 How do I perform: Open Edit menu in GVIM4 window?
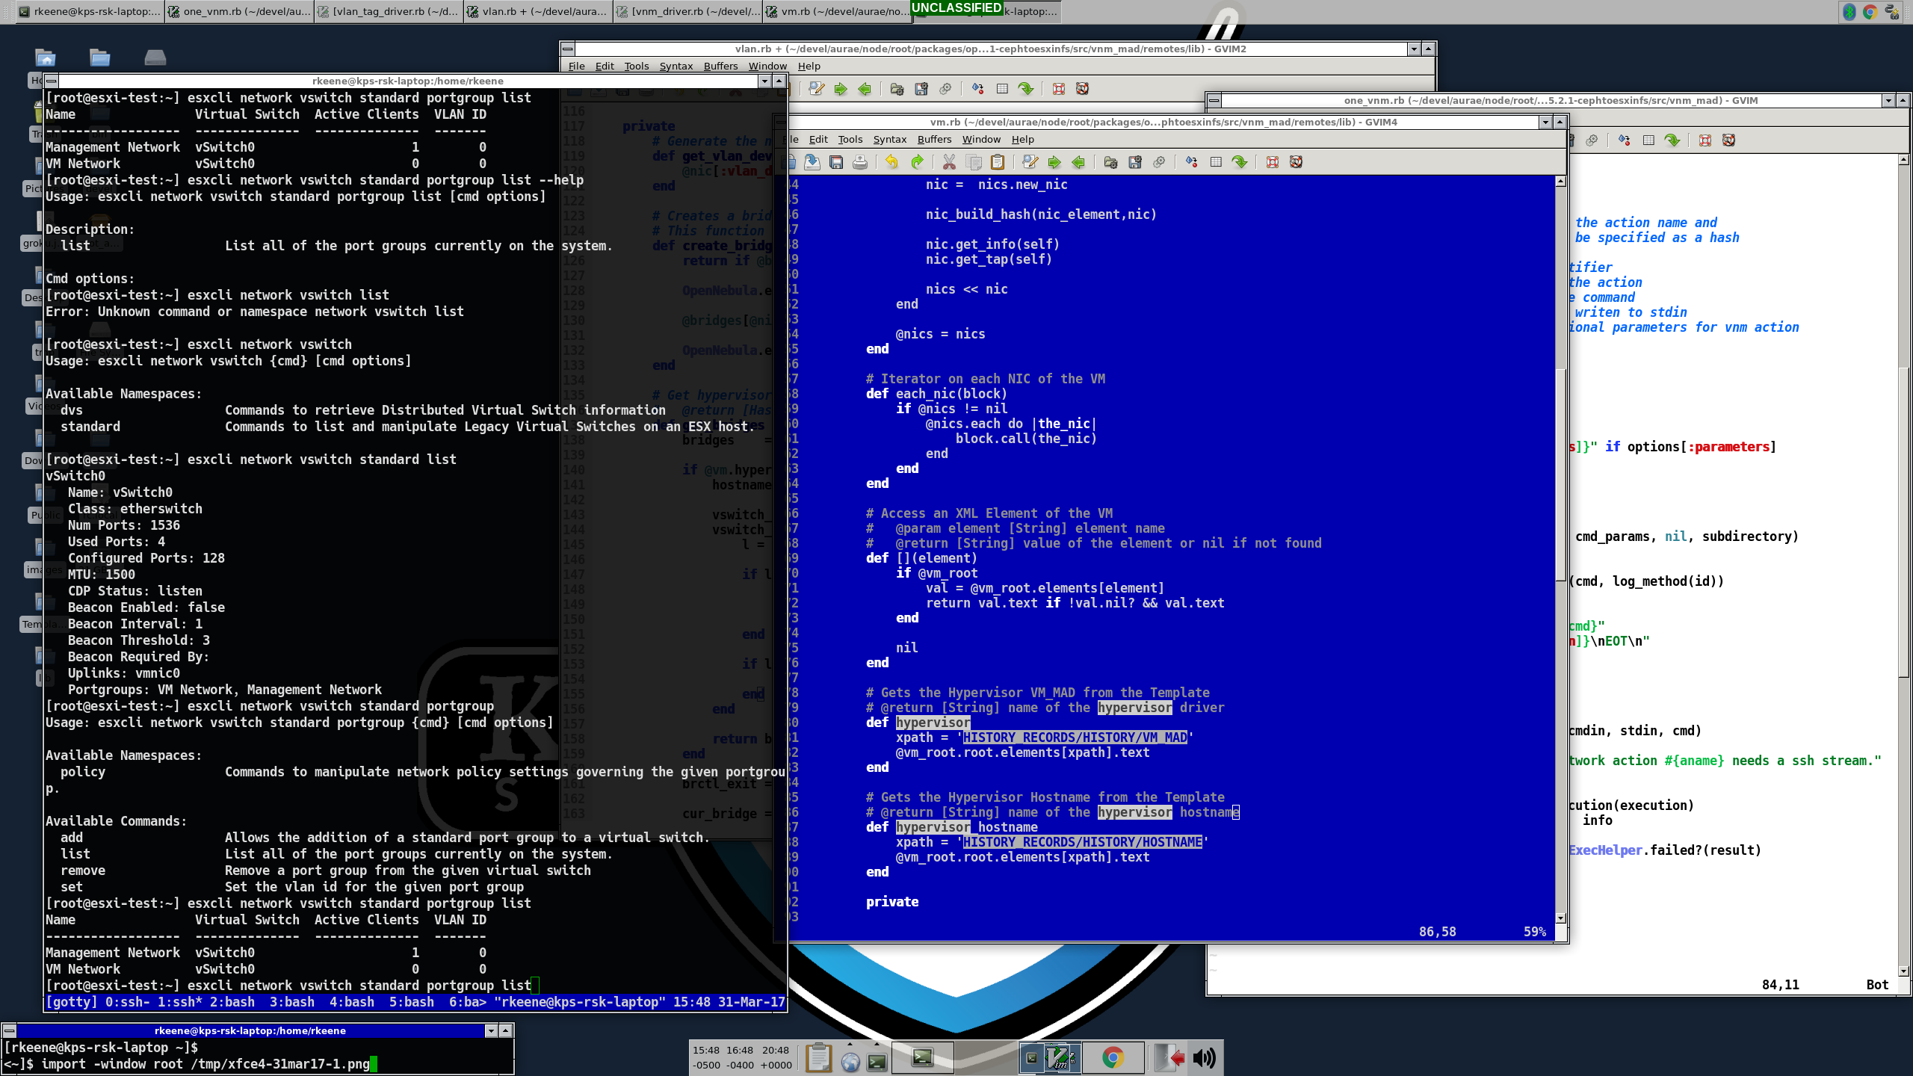[818, 139]
